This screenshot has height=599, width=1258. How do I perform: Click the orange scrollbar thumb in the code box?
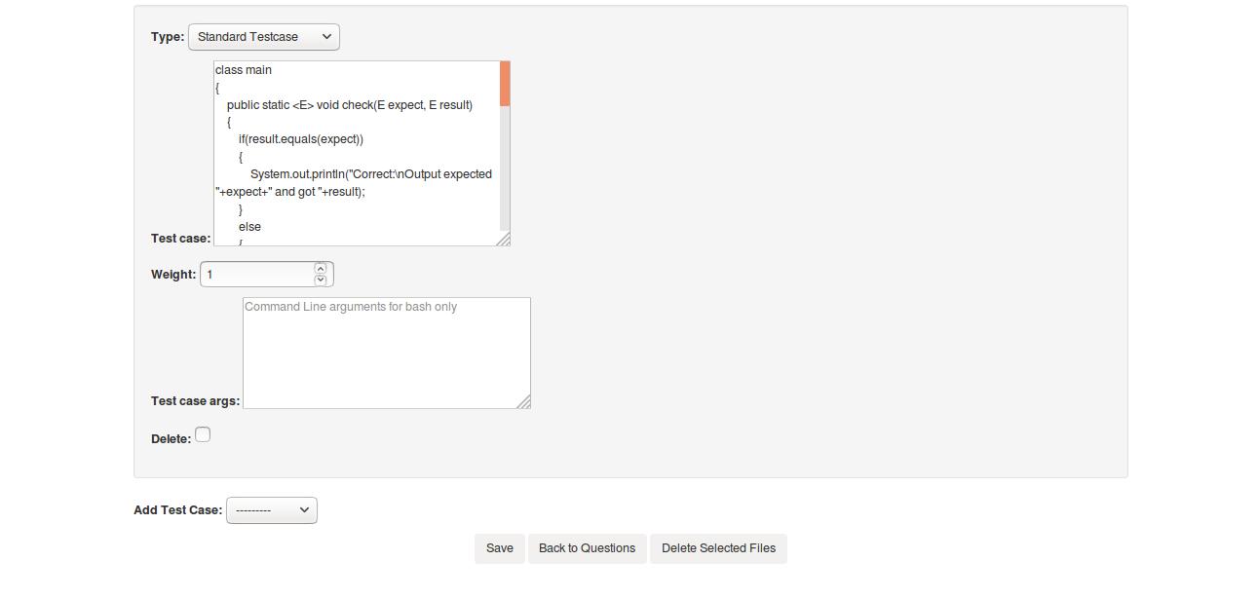coord(505,84)
